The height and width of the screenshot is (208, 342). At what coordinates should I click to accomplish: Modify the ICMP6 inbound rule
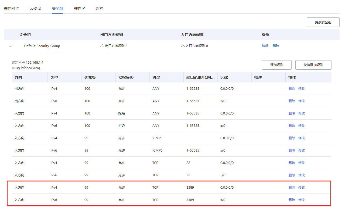click(301, 150)
